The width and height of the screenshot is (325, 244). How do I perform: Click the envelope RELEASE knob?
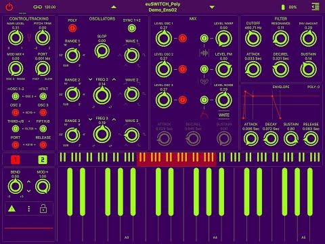coord(311,139)
